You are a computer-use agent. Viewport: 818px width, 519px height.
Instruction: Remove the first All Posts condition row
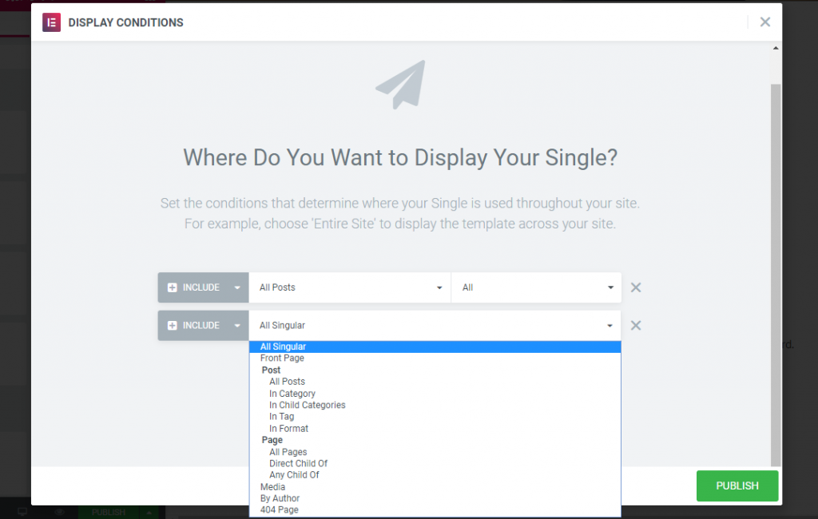pyautogui.click(x=636, y=287)
